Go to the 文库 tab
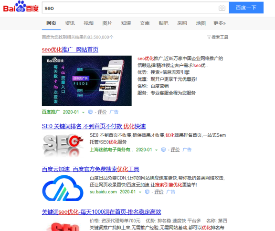 tap(145, 23)
